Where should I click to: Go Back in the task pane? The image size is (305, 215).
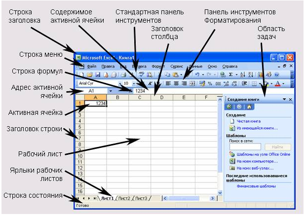coord(229,107)
